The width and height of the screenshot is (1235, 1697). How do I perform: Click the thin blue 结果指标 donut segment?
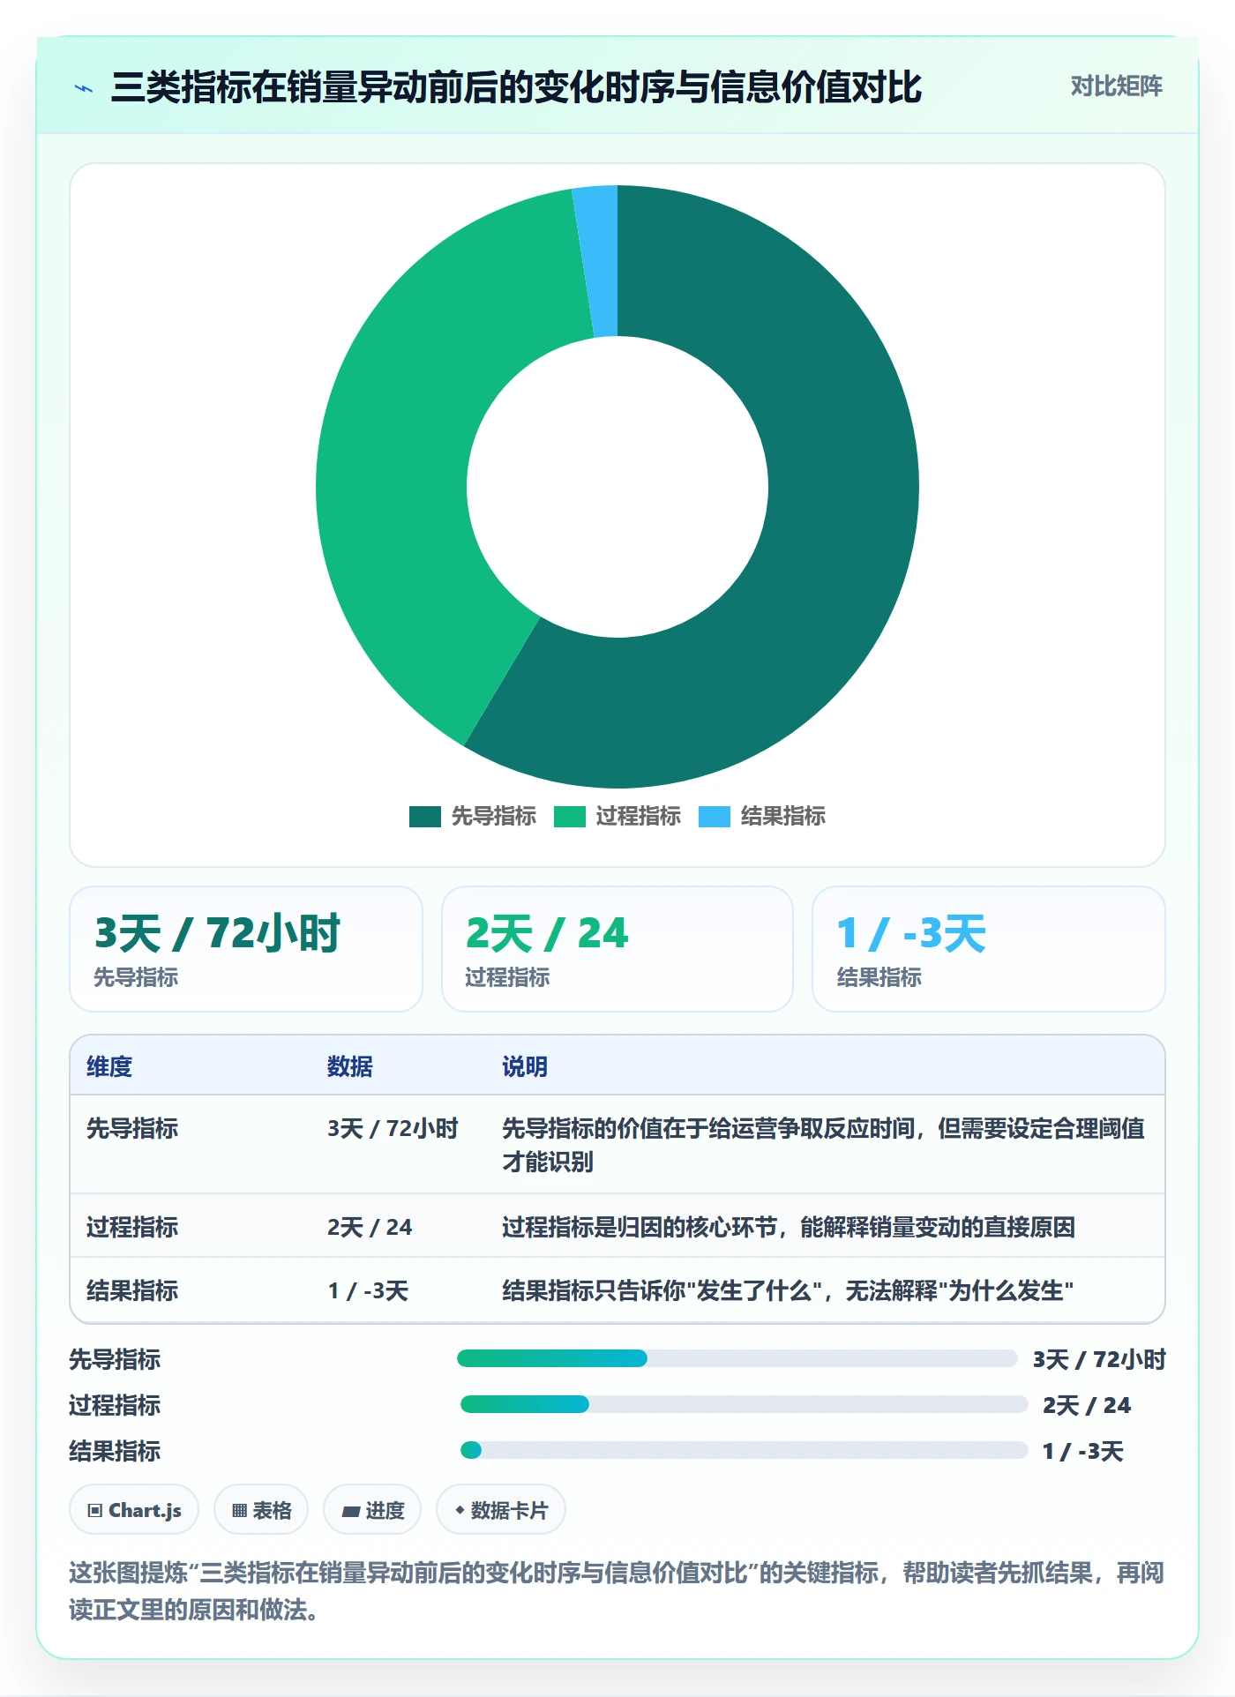pyautogui.click(x=598, y=261)
